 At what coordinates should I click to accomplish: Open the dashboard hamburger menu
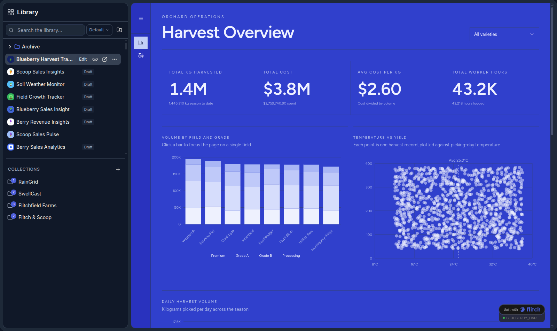click(x=141, y=18)
